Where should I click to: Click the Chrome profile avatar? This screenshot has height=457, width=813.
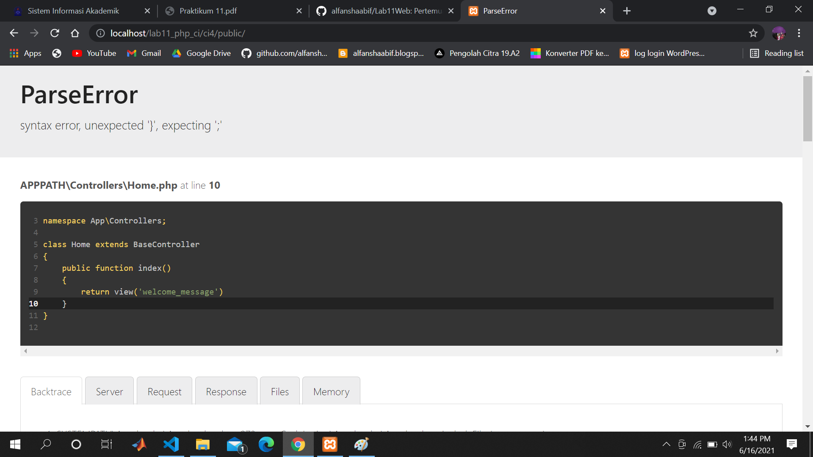click(779, 33)
